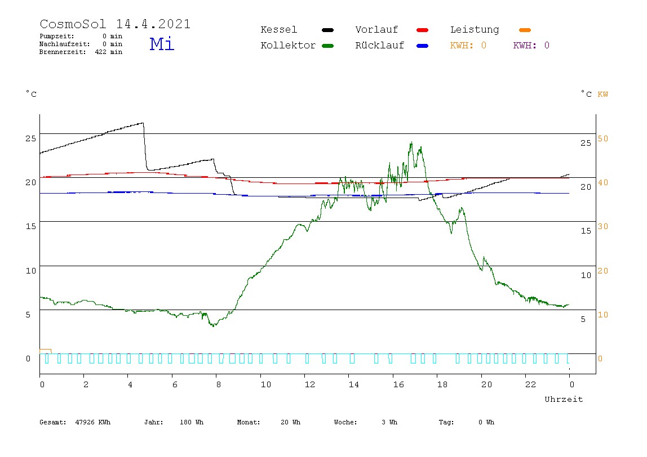The width and height of the screenshot is (647, 457).
Task: Click the 'Kollektor' legend label
Action: [288, 46]
